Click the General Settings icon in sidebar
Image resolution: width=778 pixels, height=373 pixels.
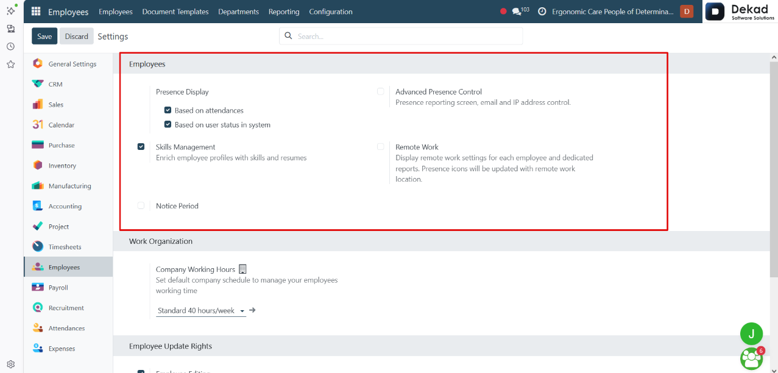pyautogui.click(x=38, y=63)
